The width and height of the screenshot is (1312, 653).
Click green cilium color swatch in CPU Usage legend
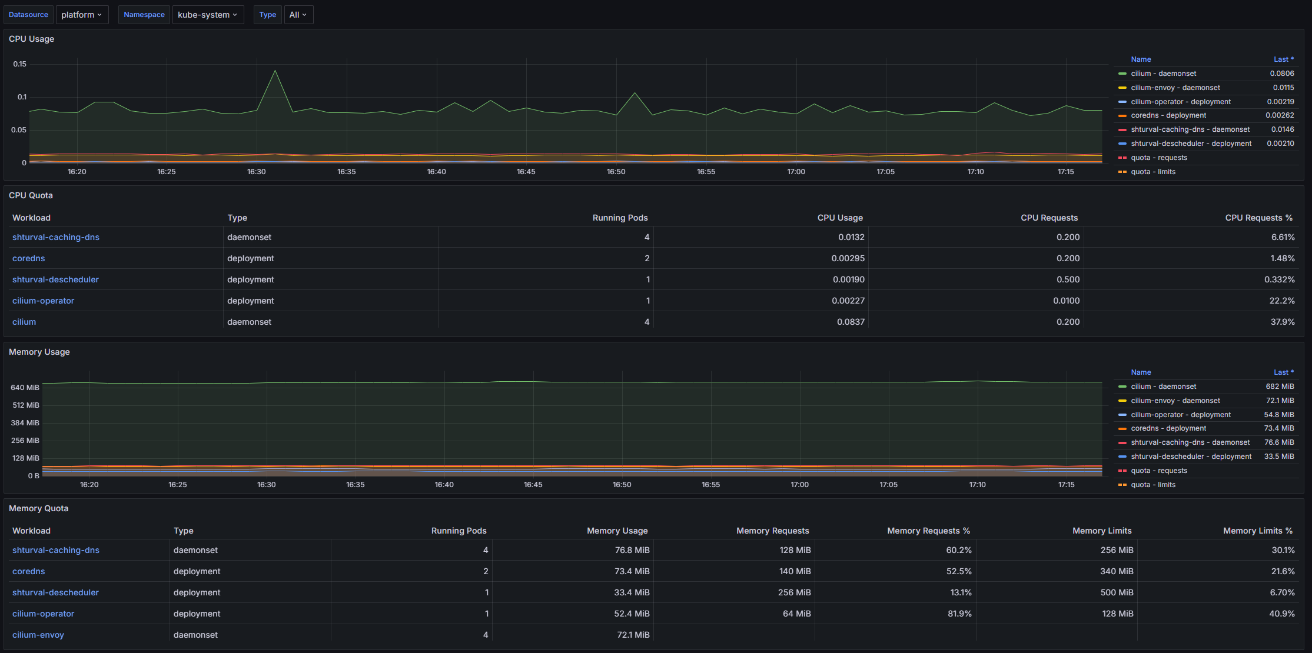1122,74
